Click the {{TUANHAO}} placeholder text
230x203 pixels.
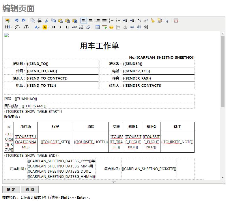coord(26,99)
